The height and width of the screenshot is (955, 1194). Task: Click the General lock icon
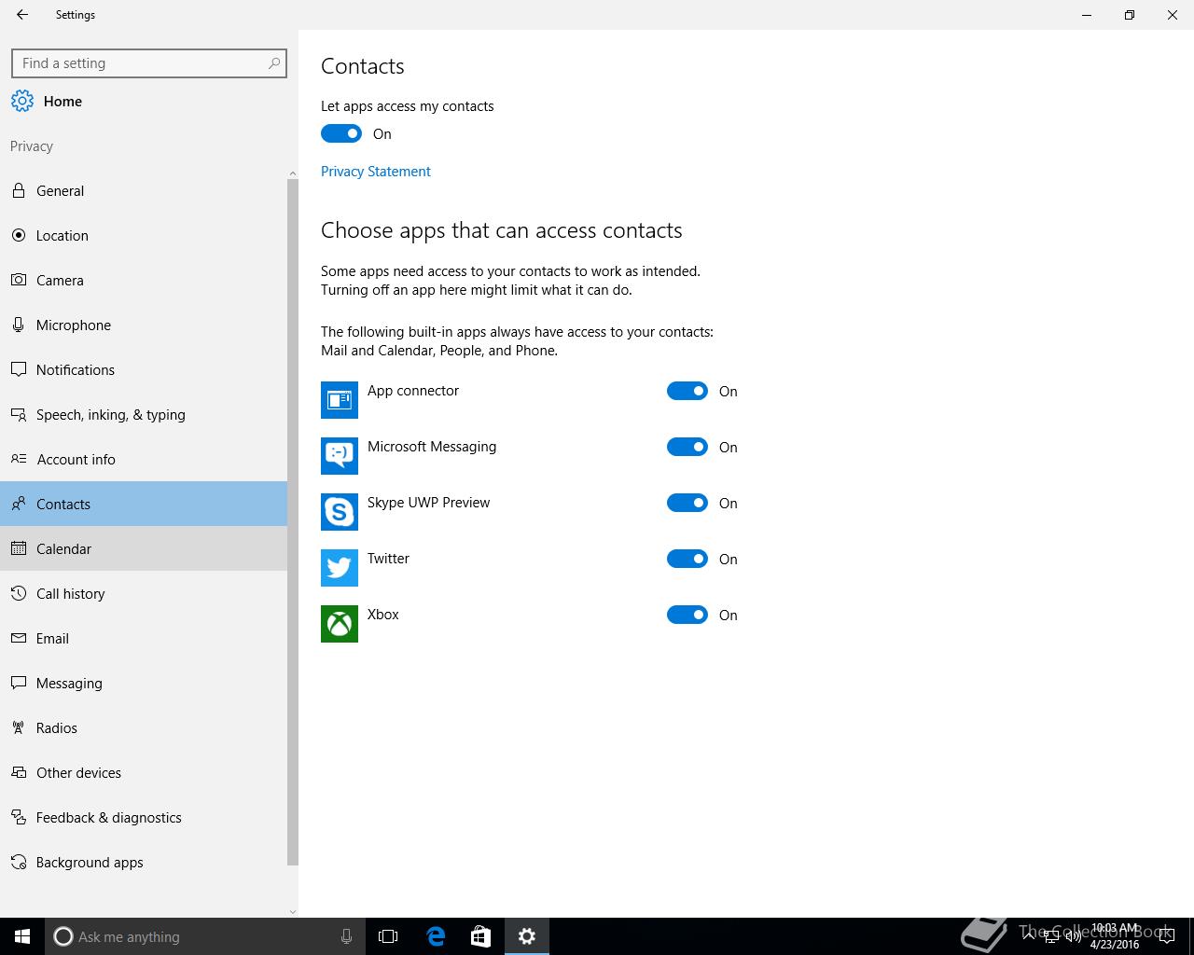click(19, 190)
